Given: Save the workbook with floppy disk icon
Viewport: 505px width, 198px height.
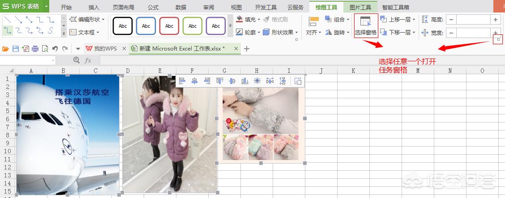Looking at the screenshot, I should click(x=16, y=49).
